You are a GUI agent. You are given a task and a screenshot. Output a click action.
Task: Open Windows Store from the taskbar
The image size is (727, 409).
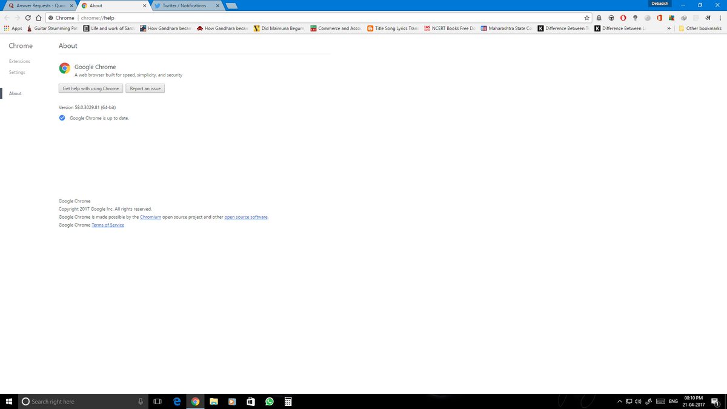click(x=250, y=401)
